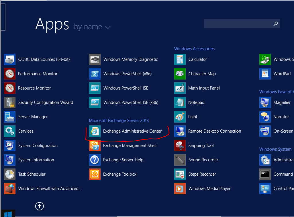Open Server Manager icon

coord(10,117)
